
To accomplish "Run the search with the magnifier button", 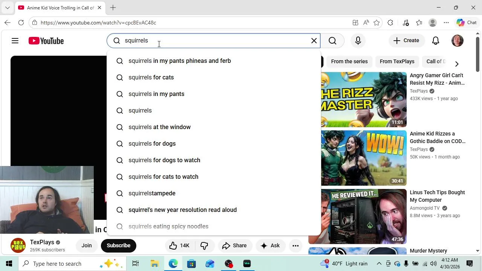I will point(333,41).
